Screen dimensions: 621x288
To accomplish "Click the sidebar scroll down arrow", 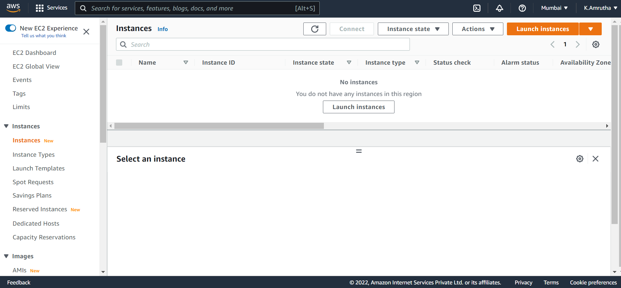I will pyautogui.click(x=103, y=272).
